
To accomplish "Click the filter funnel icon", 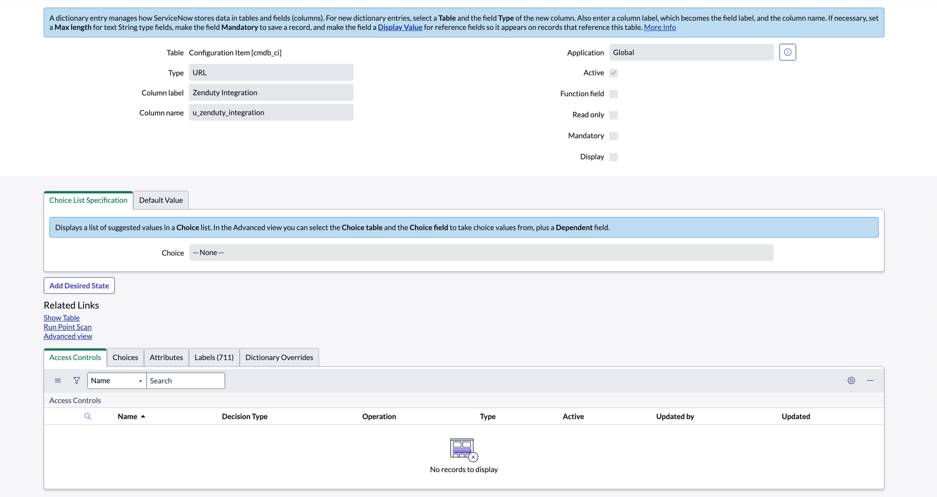I will (x=77, y=381).
